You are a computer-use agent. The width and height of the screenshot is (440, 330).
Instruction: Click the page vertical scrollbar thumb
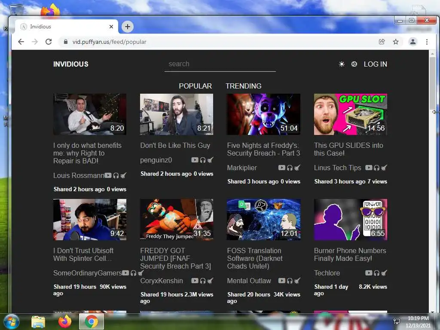click(x=432, y=83)
